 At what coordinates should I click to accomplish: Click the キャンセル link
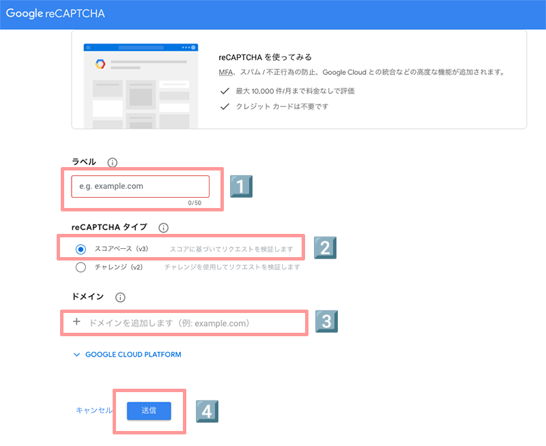[94, 411]
